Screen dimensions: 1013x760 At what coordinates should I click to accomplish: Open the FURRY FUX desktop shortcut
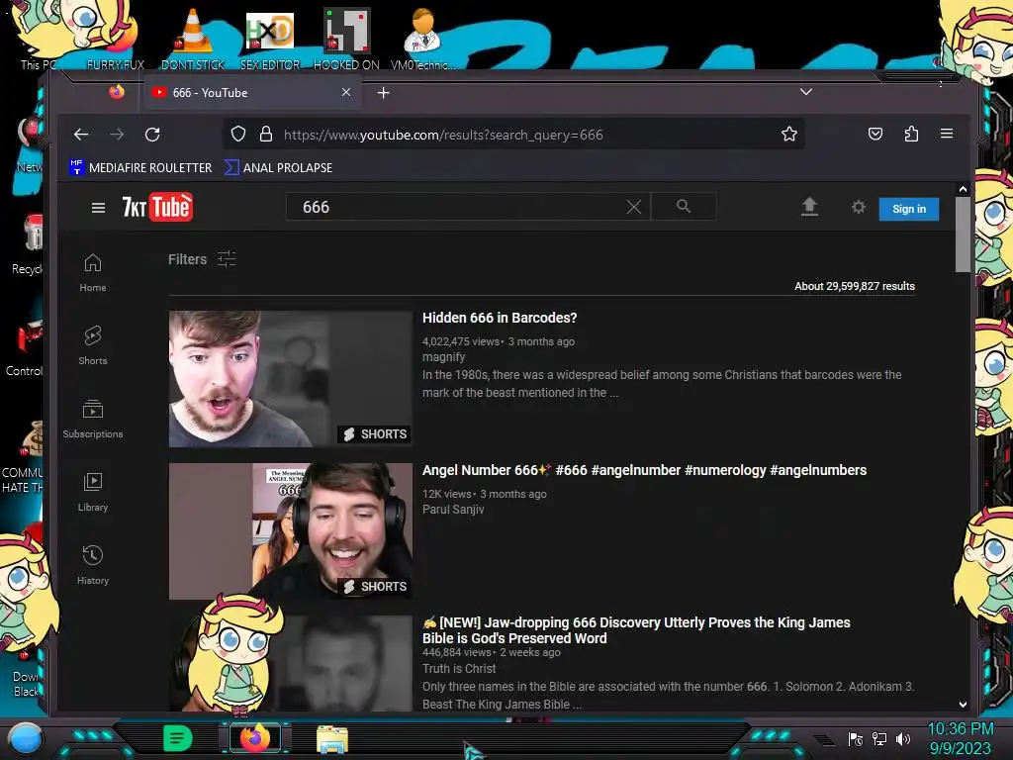coord(116,39)
